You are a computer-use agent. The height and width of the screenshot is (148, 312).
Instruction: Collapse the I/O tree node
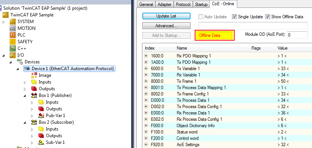point(4,55)
